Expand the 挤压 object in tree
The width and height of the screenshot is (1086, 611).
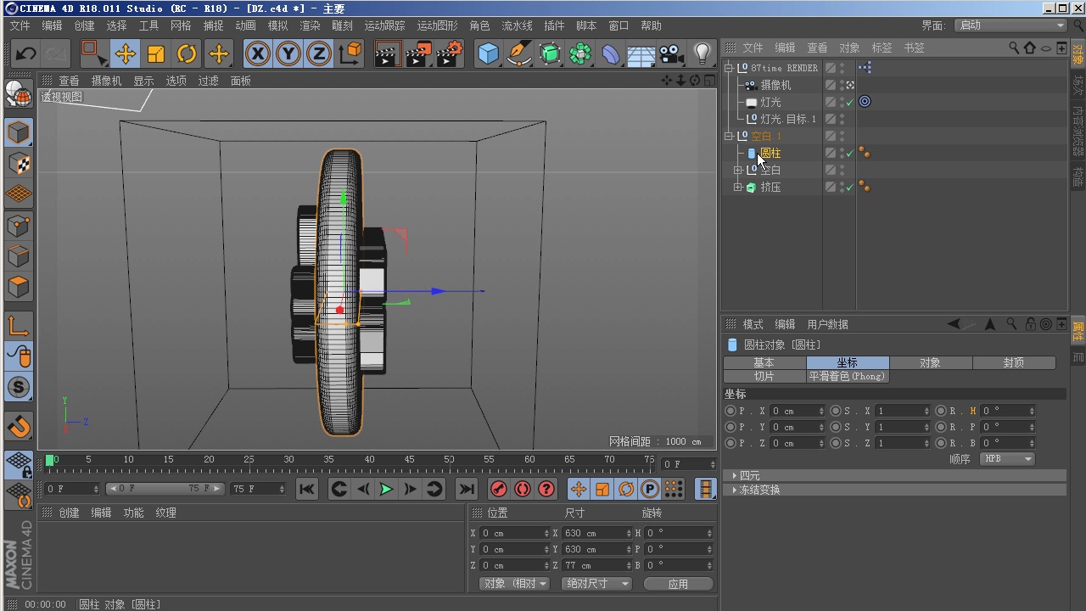point(738,188)
